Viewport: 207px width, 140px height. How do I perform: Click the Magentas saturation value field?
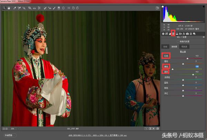point(197,93)
